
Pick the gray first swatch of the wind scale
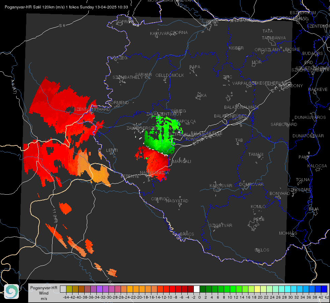point(63,289)
